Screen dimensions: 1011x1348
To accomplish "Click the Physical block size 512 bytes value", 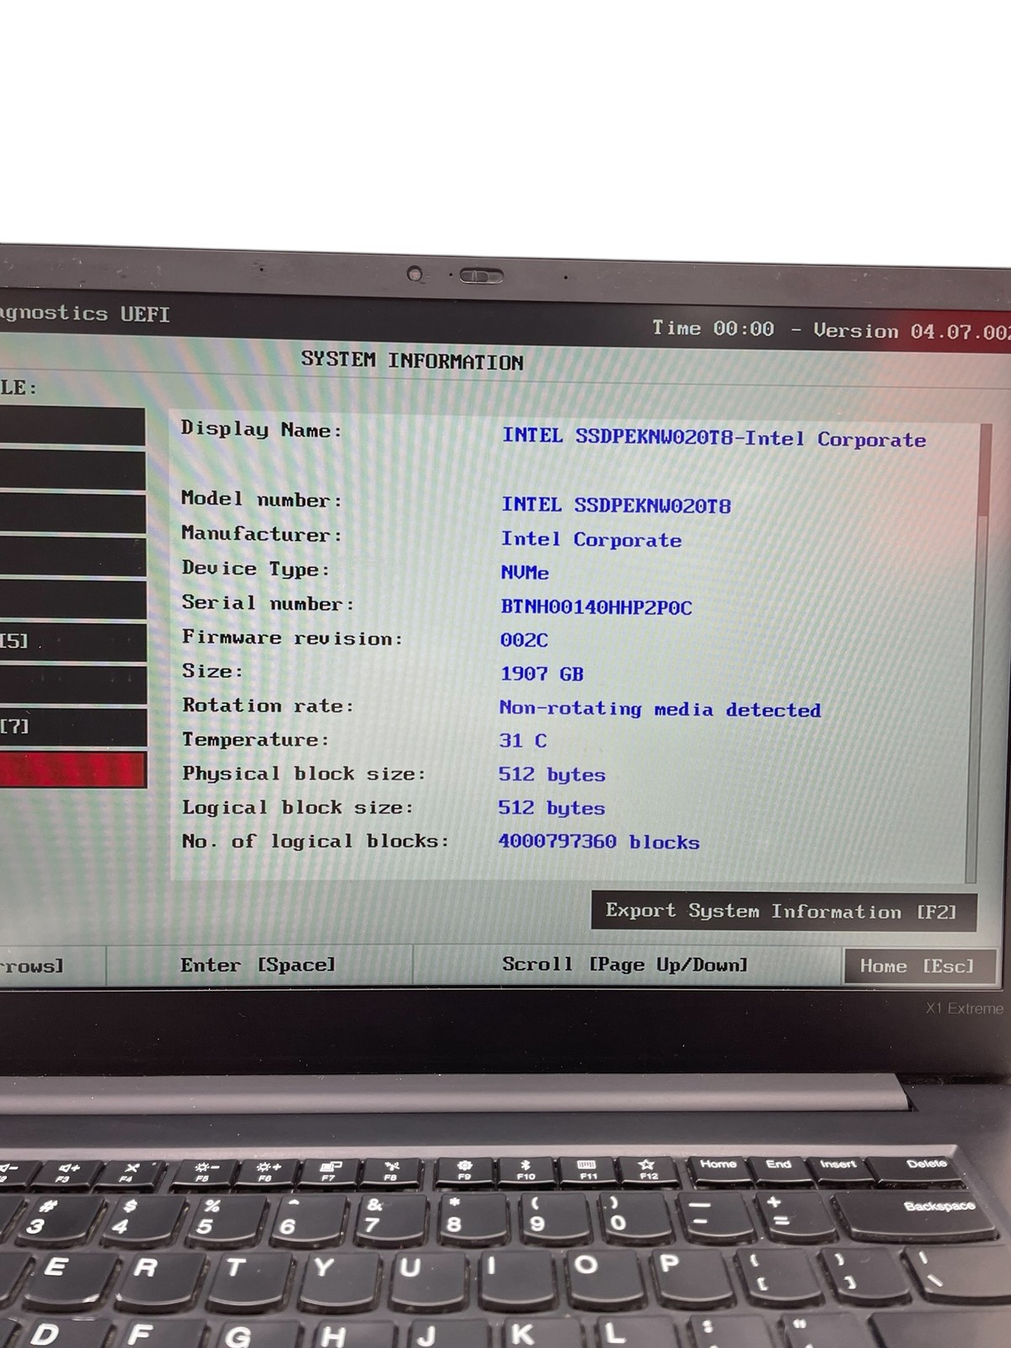I will coord(552,774).
